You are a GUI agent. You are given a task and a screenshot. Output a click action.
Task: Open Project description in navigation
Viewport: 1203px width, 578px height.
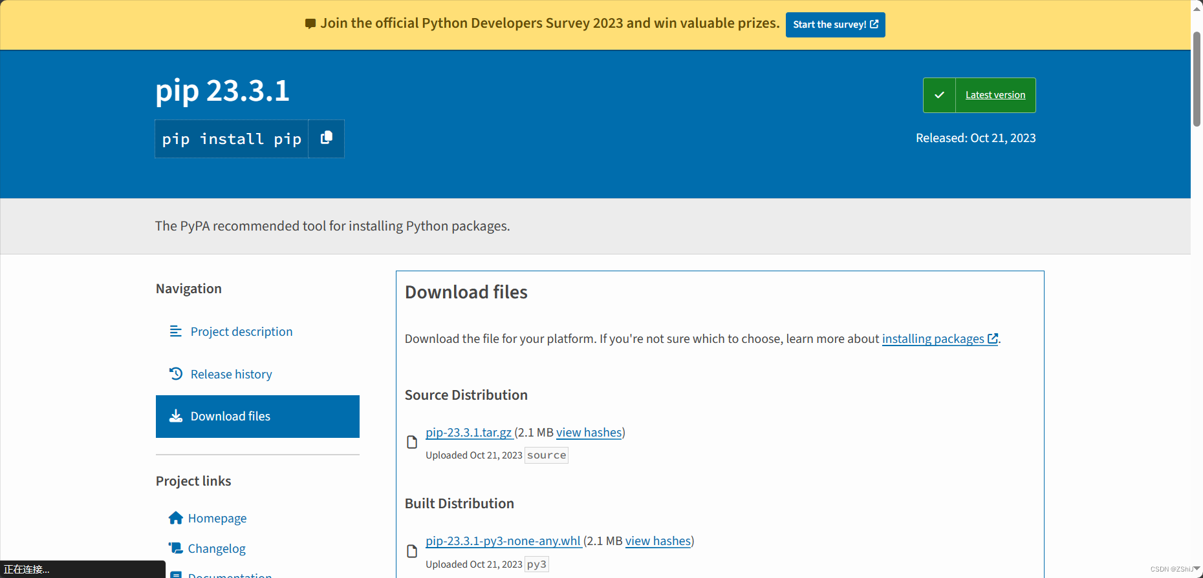pos(241,331)
